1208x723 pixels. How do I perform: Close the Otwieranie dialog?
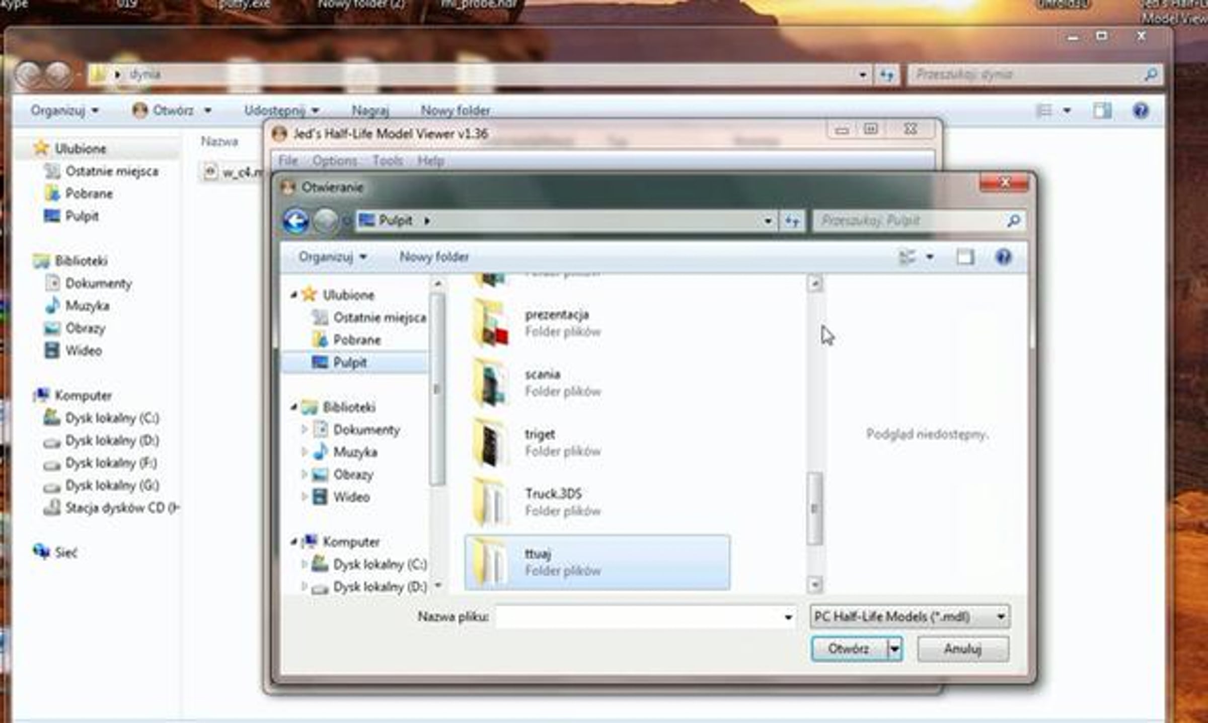point(1004,183)
